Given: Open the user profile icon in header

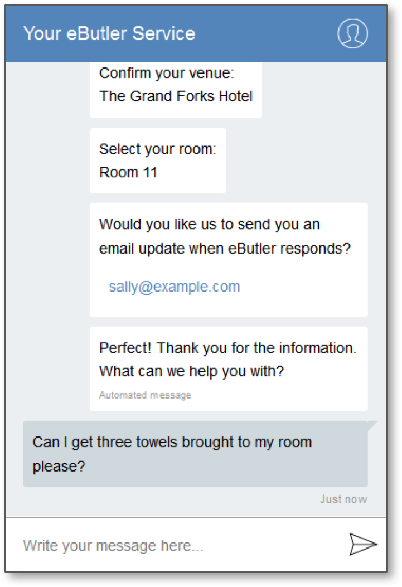Looking at the screenshot, I should (x=352, y=33).
